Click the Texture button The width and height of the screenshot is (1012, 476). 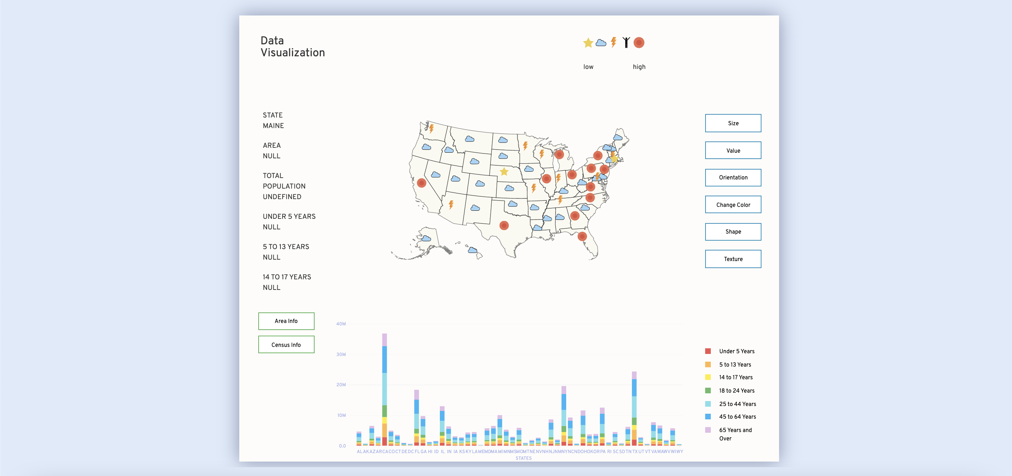(733, 259)
